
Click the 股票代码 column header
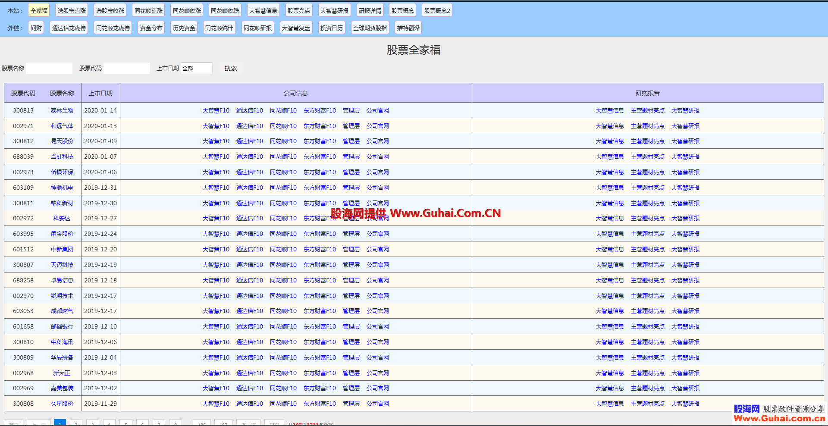click(23, 93)
